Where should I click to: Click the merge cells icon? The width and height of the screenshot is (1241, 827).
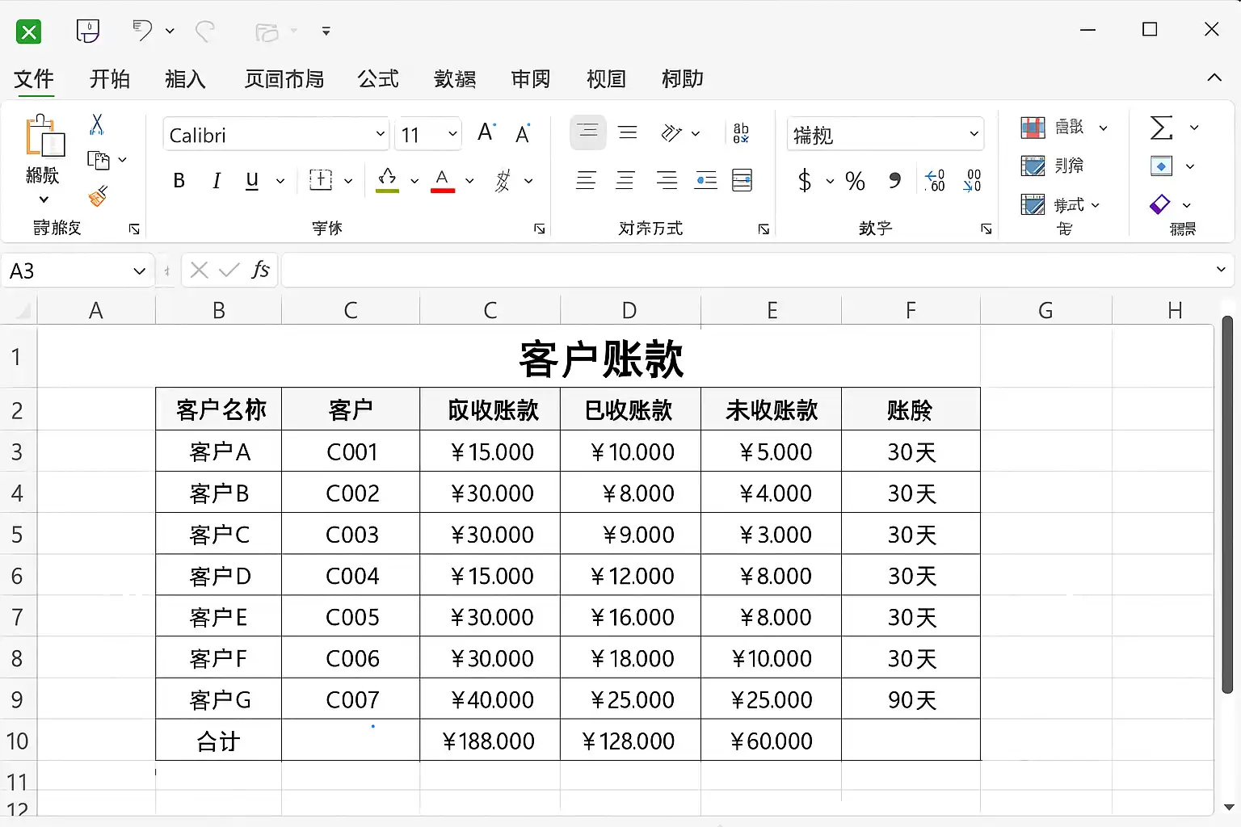(742, 181)
